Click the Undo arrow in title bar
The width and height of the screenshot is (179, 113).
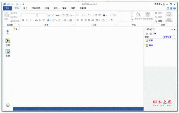[x=12, y=4]
